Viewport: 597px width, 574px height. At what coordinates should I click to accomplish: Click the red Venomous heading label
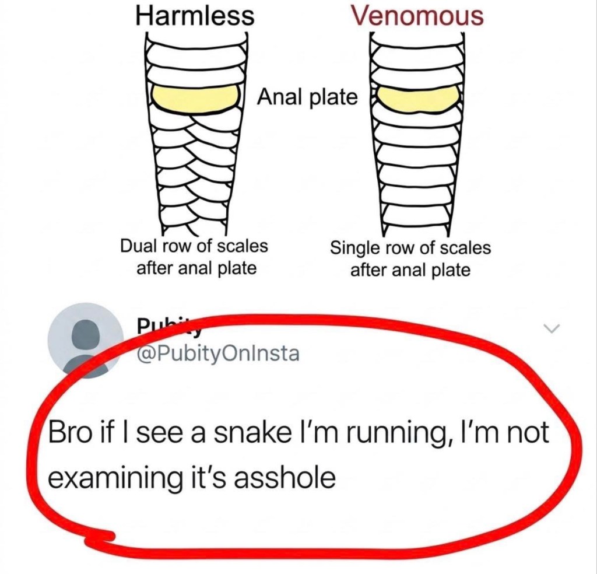[x=417, y=16]
